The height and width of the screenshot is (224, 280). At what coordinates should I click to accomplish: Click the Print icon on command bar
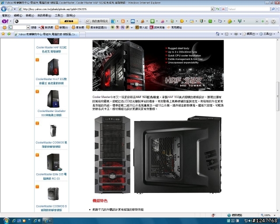coord(236,34)
